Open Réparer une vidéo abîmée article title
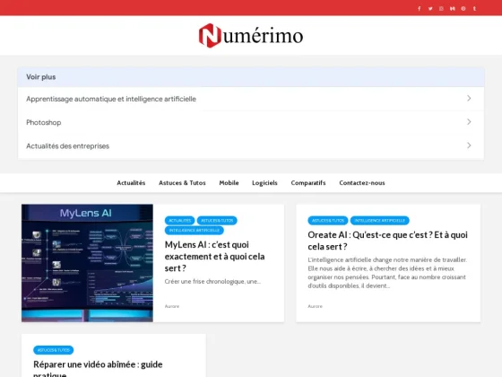502x377 pixels. [98, 369]
